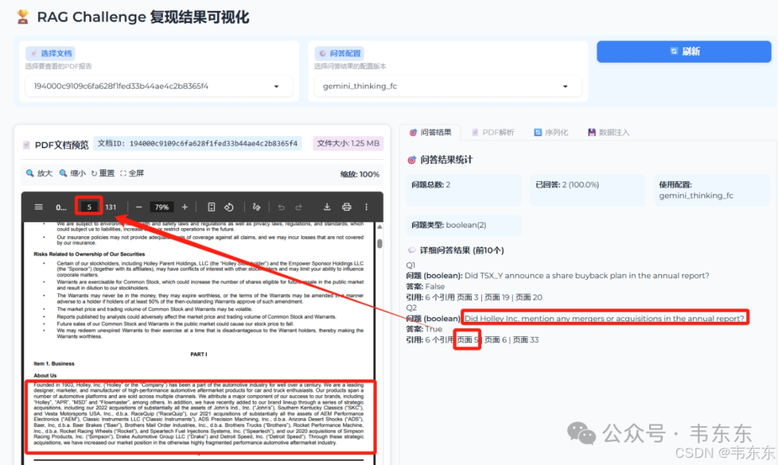This screenshot has height=465, width=778.
Task: Open the PDF document selection dropdown
Action: tap(158, 86)
